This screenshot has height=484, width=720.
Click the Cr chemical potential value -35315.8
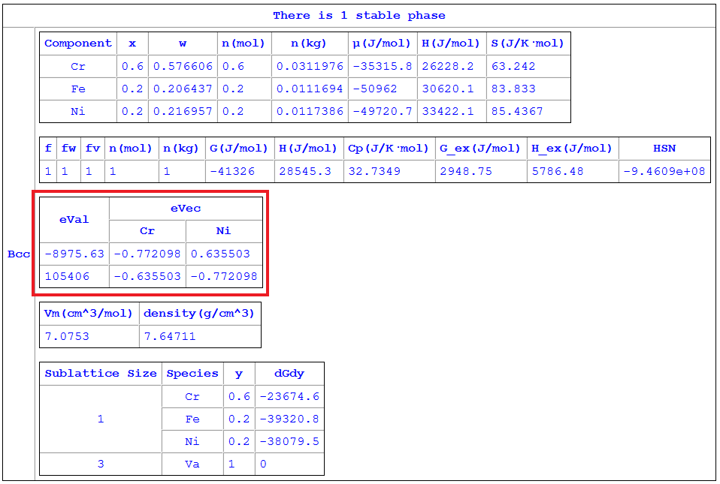pyautogui.click(x=382, y=66)
